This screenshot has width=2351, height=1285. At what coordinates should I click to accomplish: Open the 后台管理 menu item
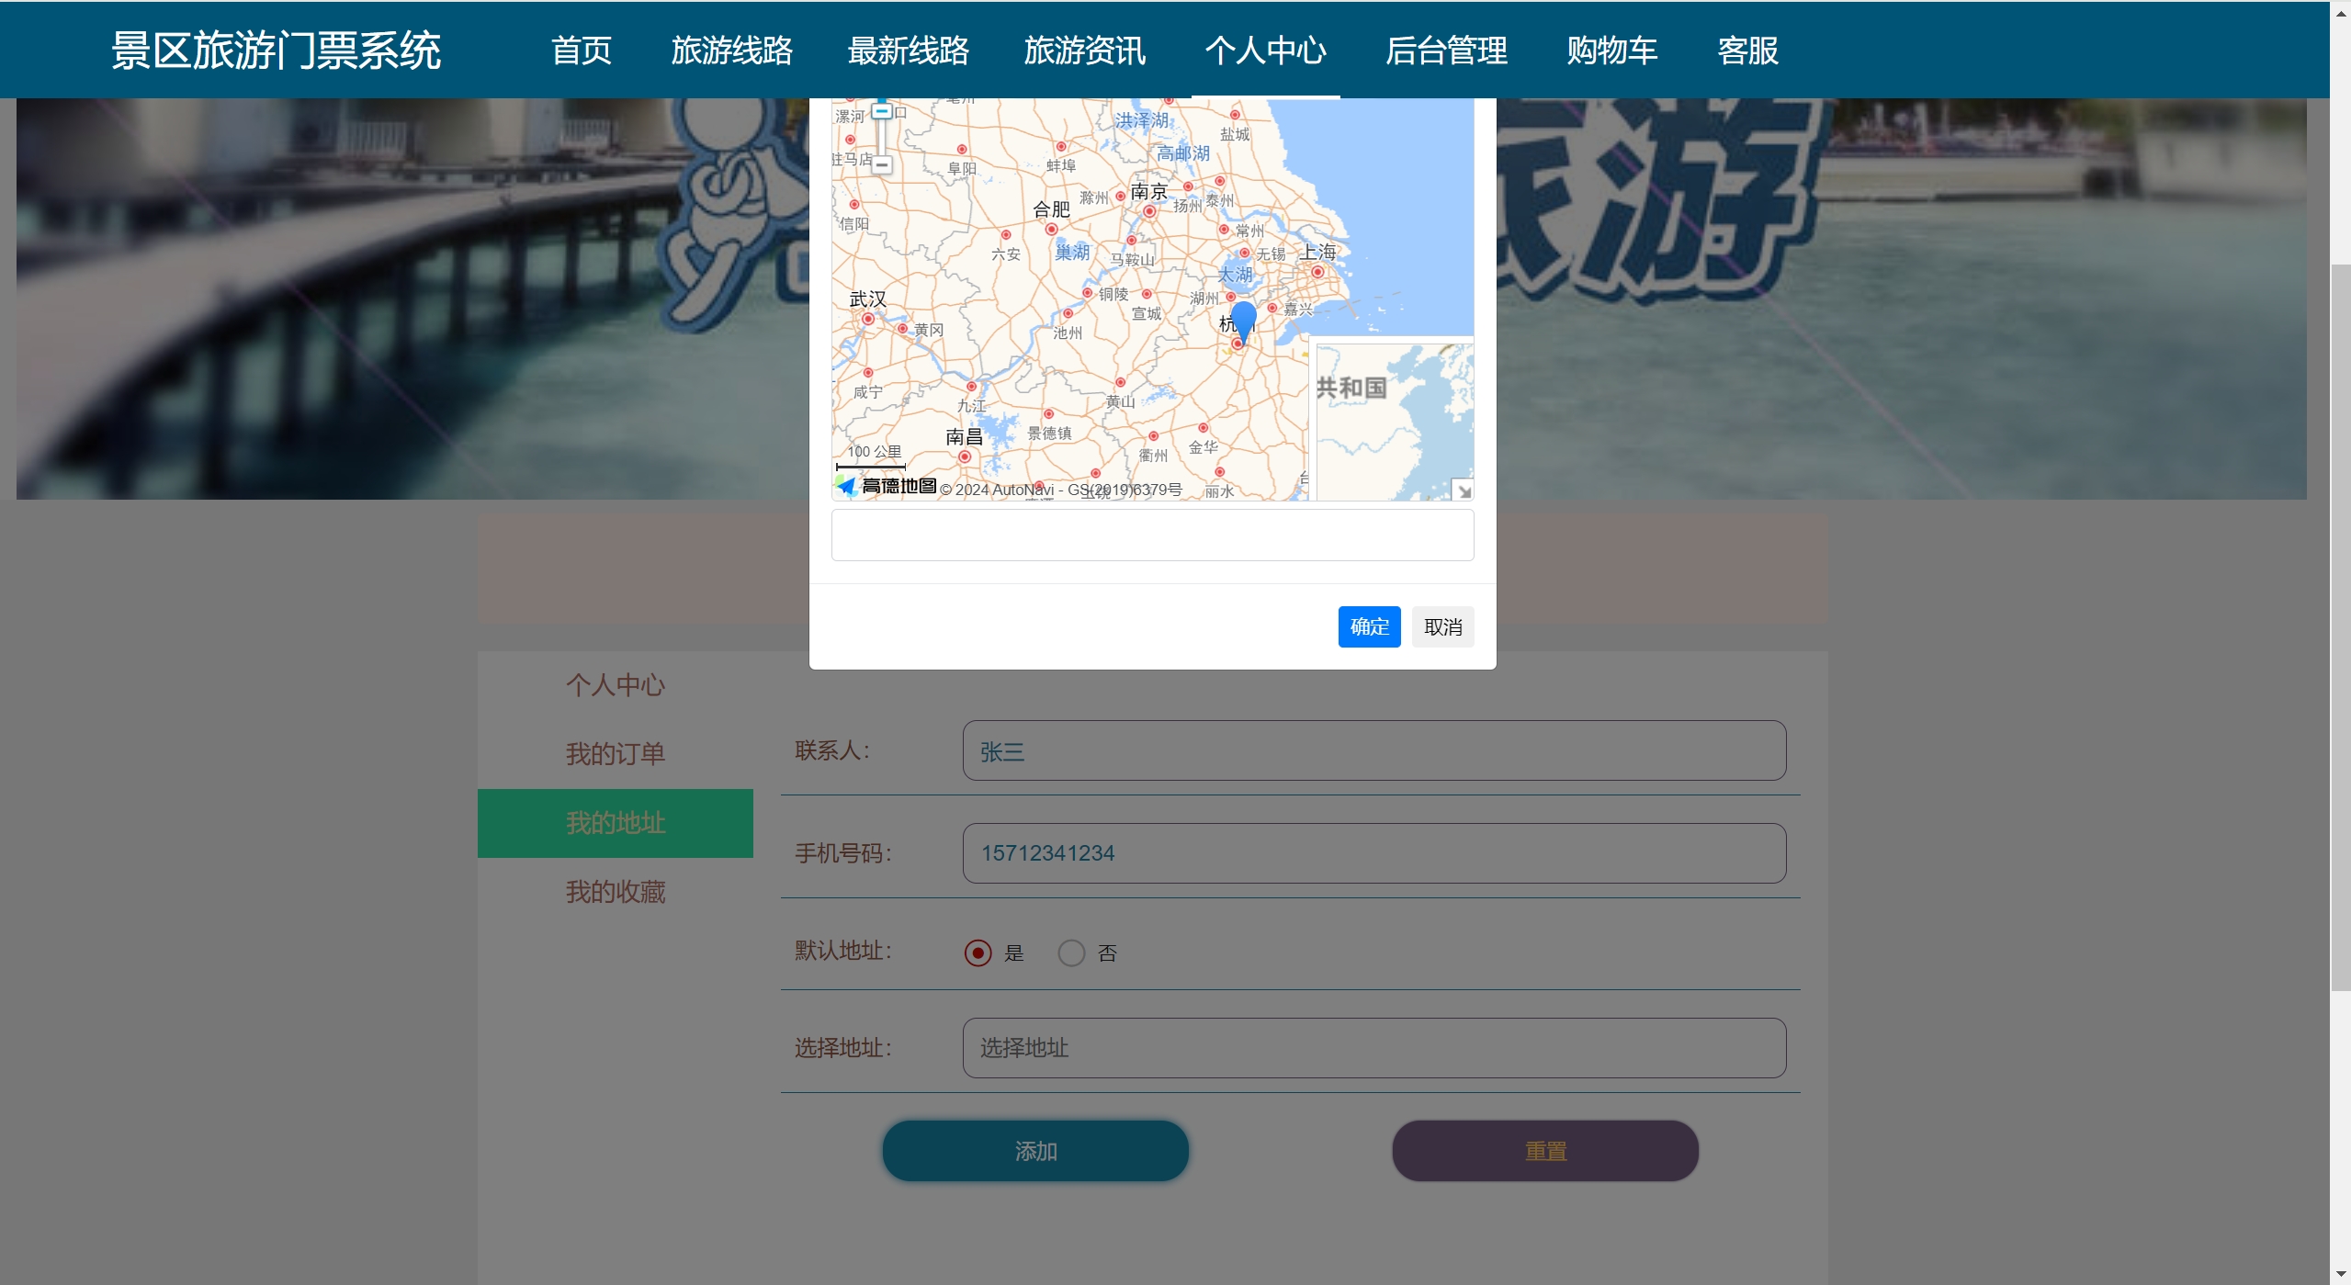pyautogui.click(x=1446, y=51)
